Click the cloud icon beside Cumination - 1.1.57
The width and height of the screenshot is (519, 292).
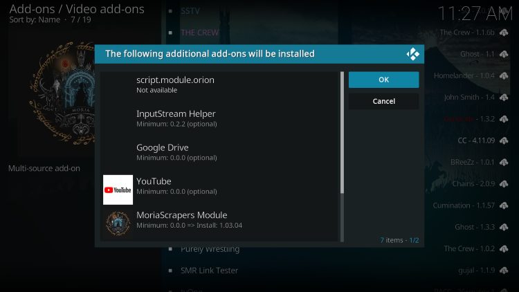pos(504,206)
